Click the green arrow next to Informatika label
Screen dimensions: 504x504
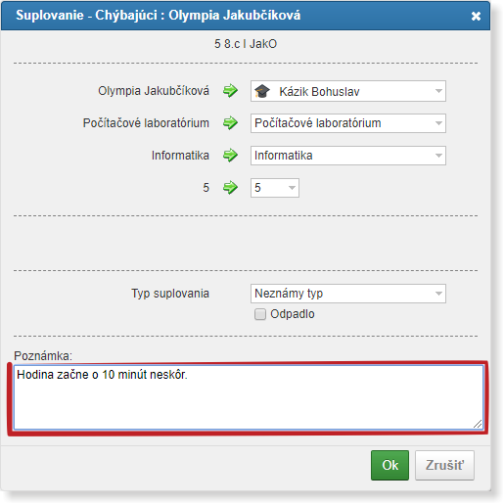tap(230, 156)
